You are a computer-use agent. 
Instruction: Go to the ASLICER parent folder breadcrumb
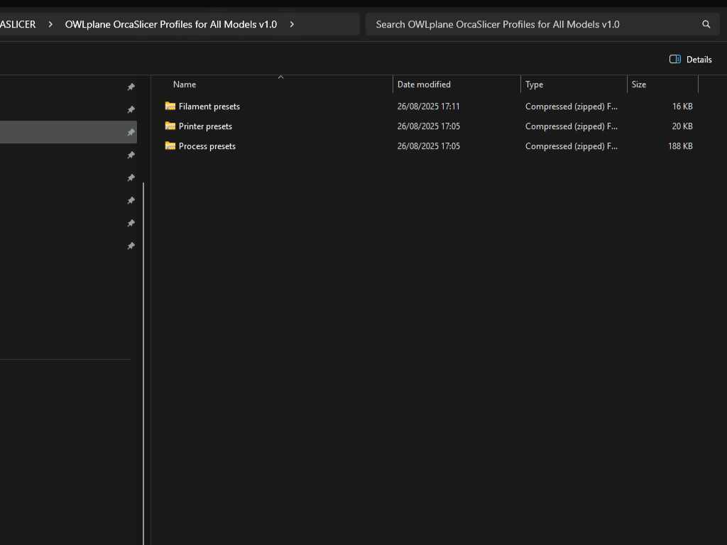click(18, 24)
